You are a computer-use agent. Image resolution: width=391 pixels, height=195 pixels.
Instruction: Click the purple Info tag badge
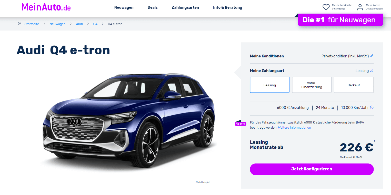[240, 124]
